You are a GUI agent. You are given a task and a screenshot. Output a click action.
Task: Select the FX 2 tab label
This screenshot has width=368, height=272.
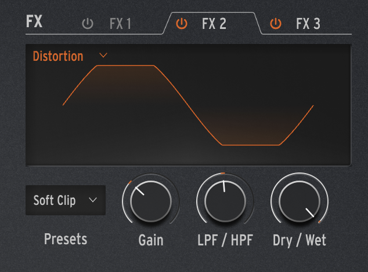(x=214, y=24)
